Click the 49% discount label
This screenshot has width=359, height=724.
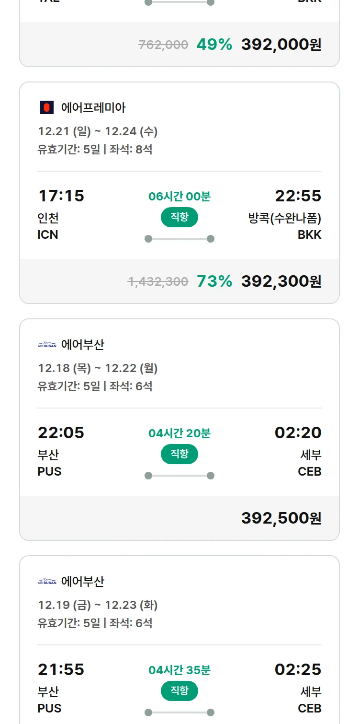[214, 45]
